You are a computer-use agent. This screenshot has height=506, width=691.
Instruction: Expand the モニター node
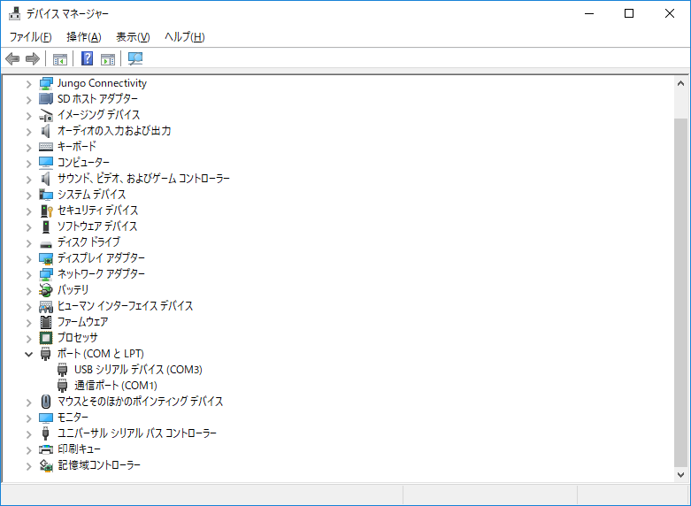coord(28,418)
